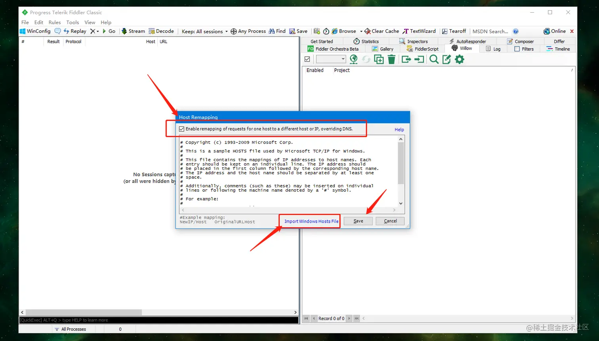The width and height of the screenshot is (599, 341).
Task: Click the Willow edit pencil icon
Action: click(446, 59)
